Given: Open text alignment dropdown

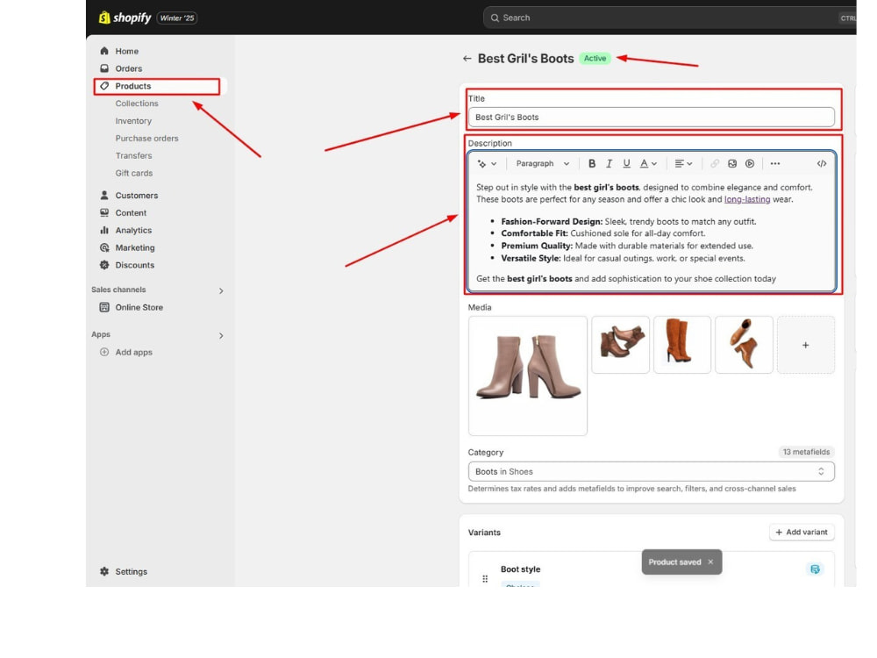Looking at the screenshot, I should (x=683, y=163).
